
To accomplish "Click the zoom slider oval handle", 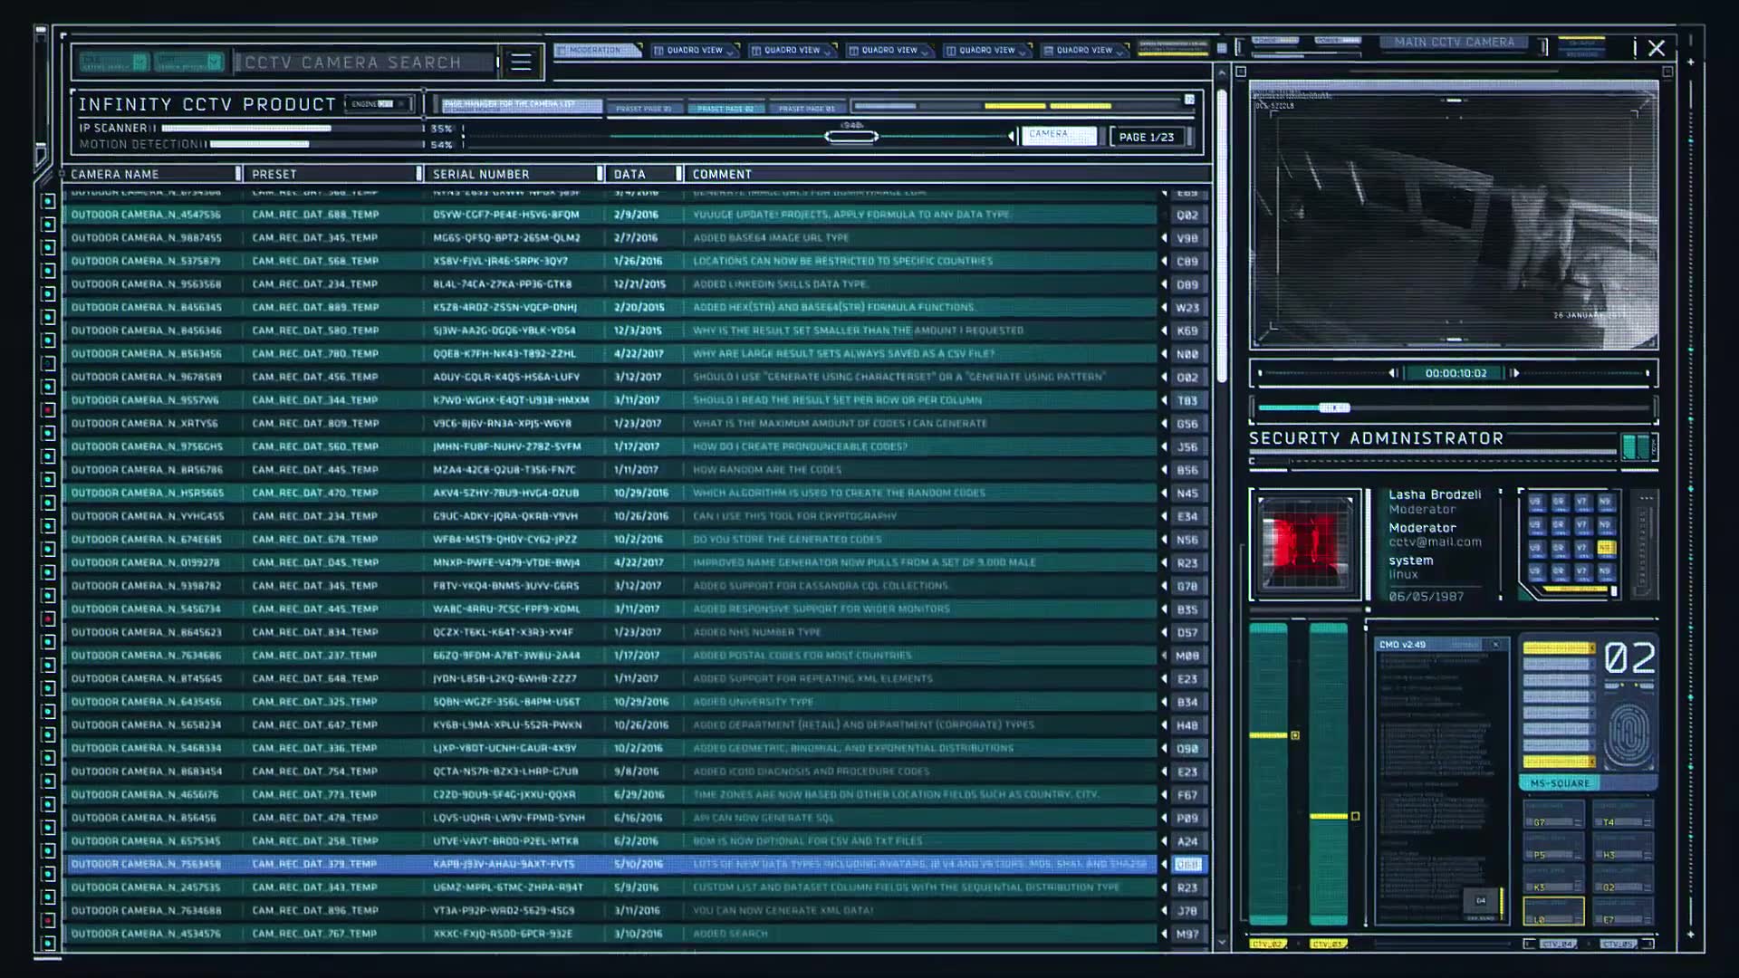I will click(851, 137).
